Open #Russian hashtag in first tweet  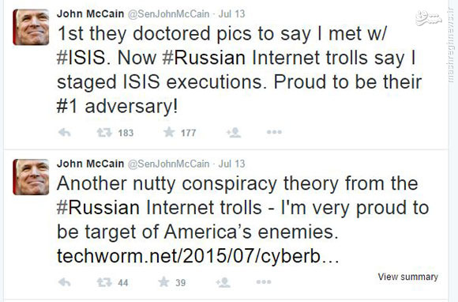[204, 58]
